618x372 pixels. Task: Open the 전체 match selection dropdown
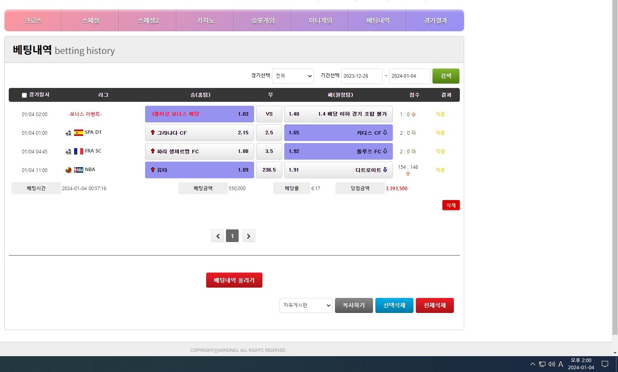coord(293,76)
